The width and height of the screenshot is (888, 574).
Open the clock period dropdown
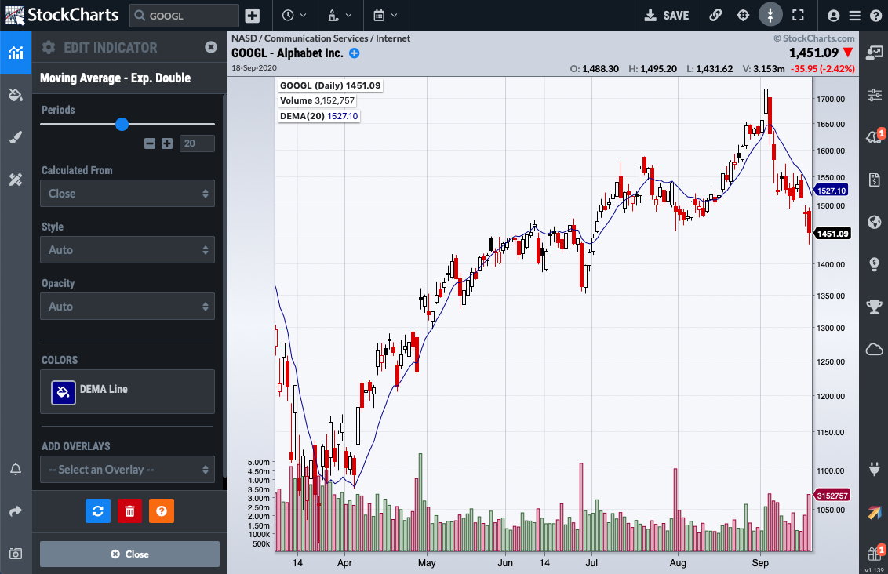(294, 16)
